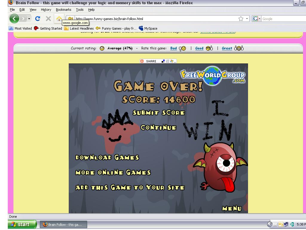Click the SHARE button
The height and width of the screenshot is (230, 306).
158,61
